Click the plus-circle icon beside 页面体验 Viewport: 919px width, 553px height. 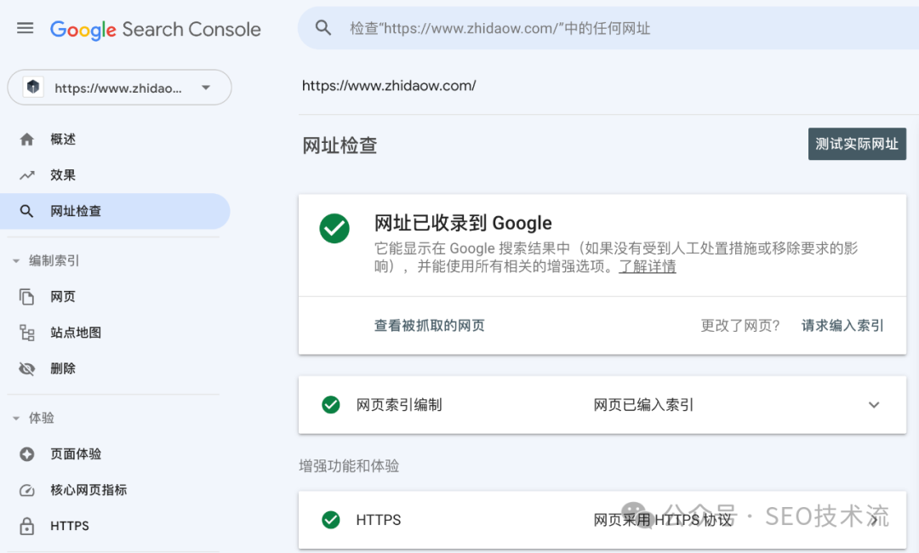coord(27,454)
